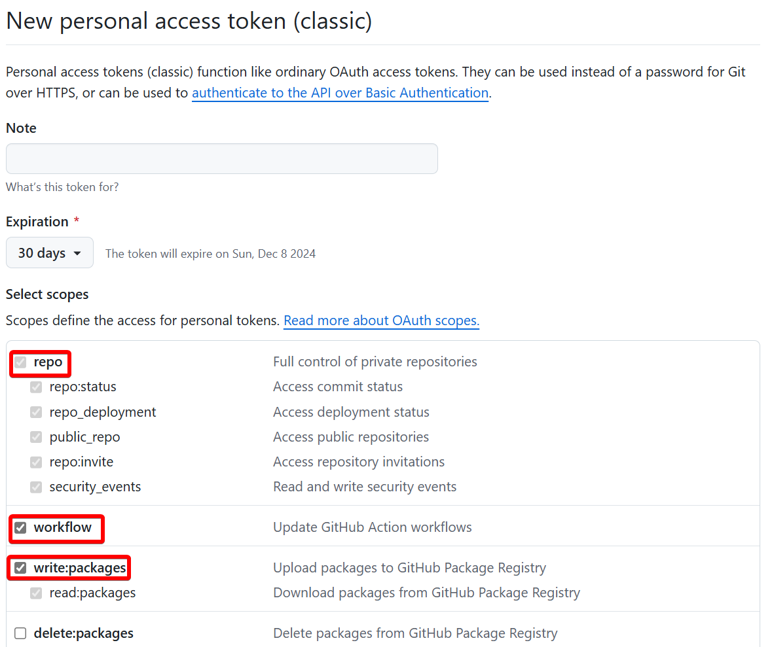Click the Note text input field
The height and width of the screenshot is (647, 774).
[221, 159]
